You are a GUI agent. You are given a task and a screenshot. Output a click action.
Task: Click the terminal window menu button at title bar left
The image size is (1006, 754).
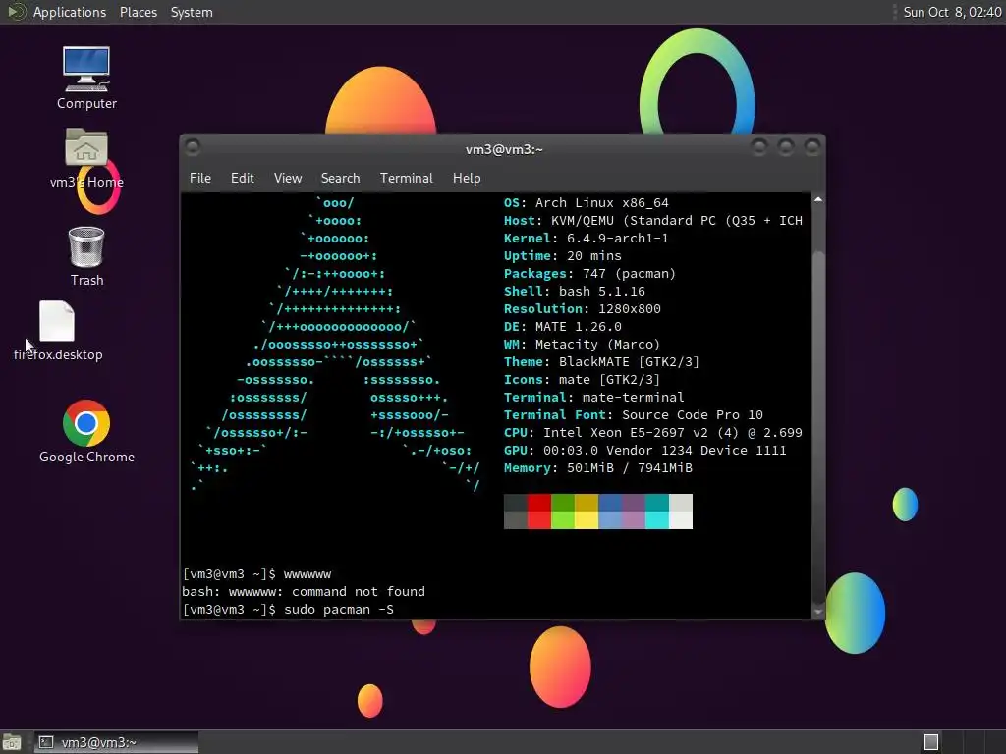coord(193,148)
